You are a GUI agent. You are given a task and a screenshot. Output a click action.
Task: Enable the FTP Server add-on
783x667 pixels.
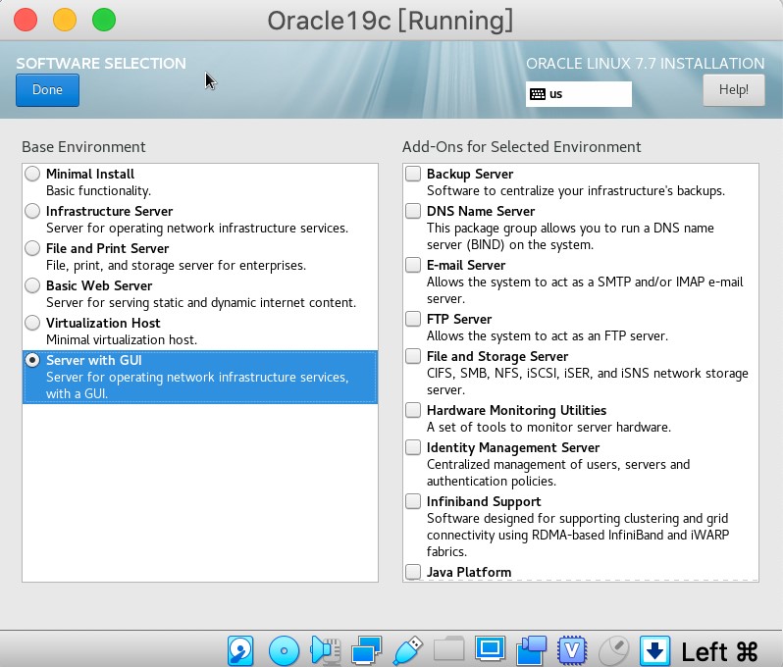click(413, 319)
